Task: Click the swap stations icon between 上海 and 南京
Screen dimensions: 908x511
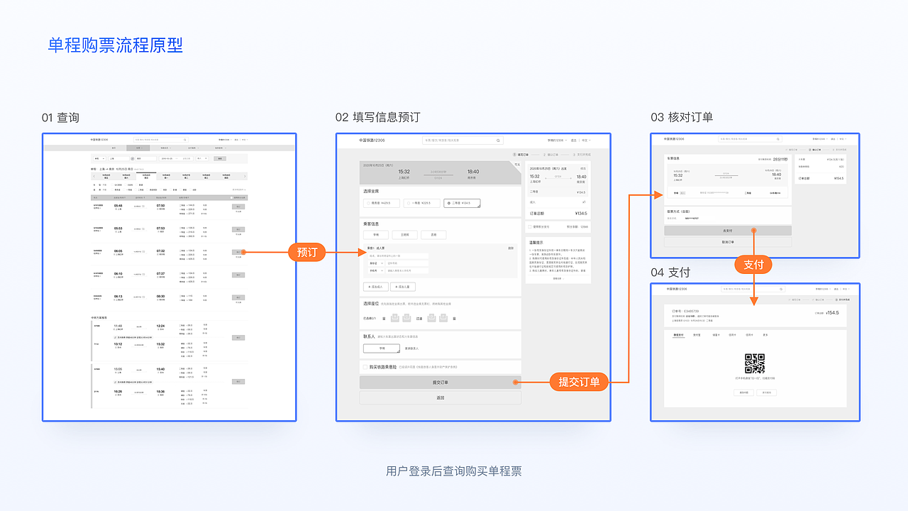Action: (x=132, y=158)
